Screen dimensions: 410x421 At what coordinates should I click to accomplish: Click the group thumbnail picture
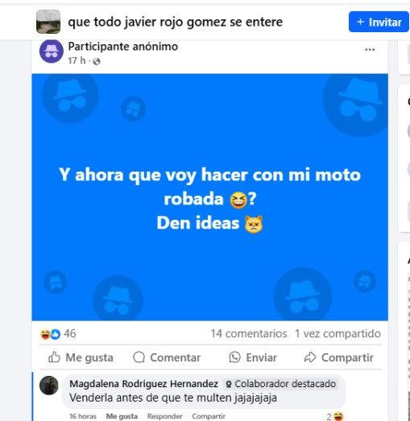(x=48, y=22)
